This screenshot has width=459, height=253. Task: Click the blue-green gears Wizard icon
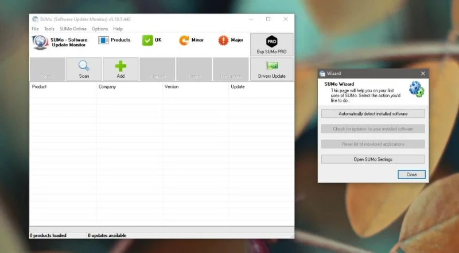click(417, 89)
